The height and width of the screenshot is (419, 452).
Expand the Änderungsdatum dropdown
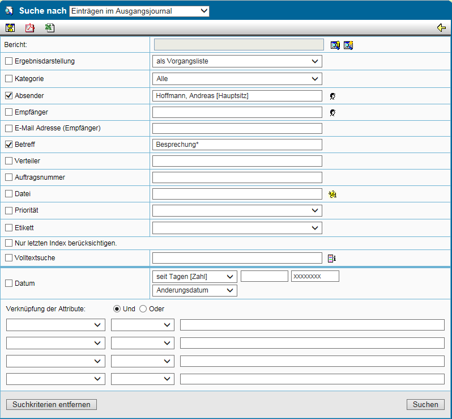click(x=195, y=290)
